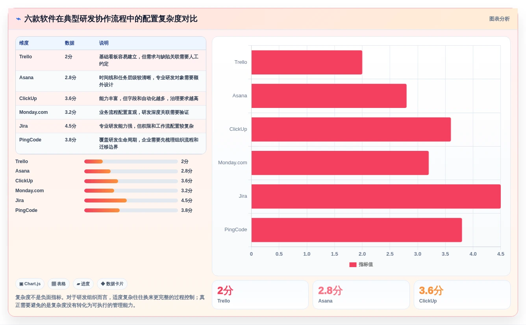The height and width of the screenshot is (325, 526).
Task: Click the 说明 column header
Action: point(104,43)
